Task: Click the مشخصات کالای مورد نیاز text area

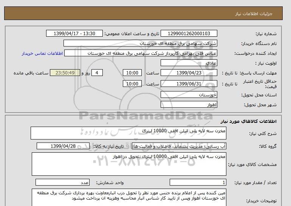Action: pos(128,164)
